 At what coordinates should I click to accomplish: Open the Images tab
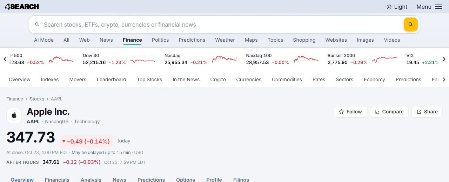(365, 40)
